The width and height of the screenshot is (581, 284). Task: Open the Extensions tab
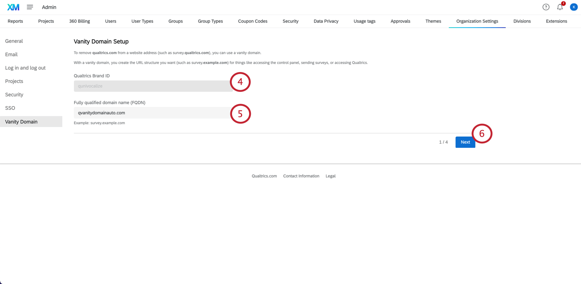point(557,21)
